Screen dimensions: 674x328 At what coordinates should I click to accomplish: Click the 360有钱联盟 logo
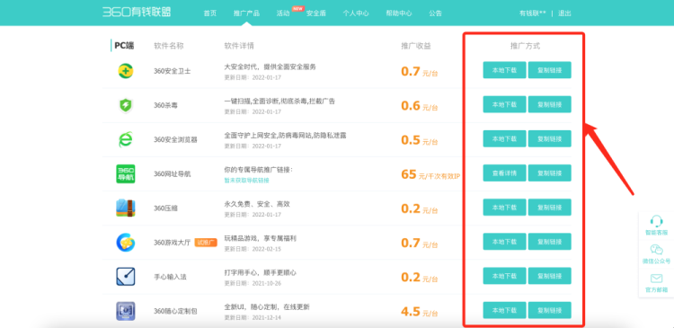tap(137, 12)
